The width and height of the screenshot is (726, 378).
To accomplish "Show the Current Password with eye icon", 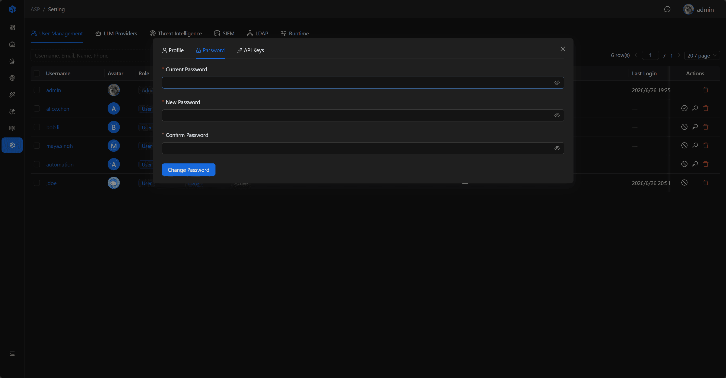I will coord(557,83).
